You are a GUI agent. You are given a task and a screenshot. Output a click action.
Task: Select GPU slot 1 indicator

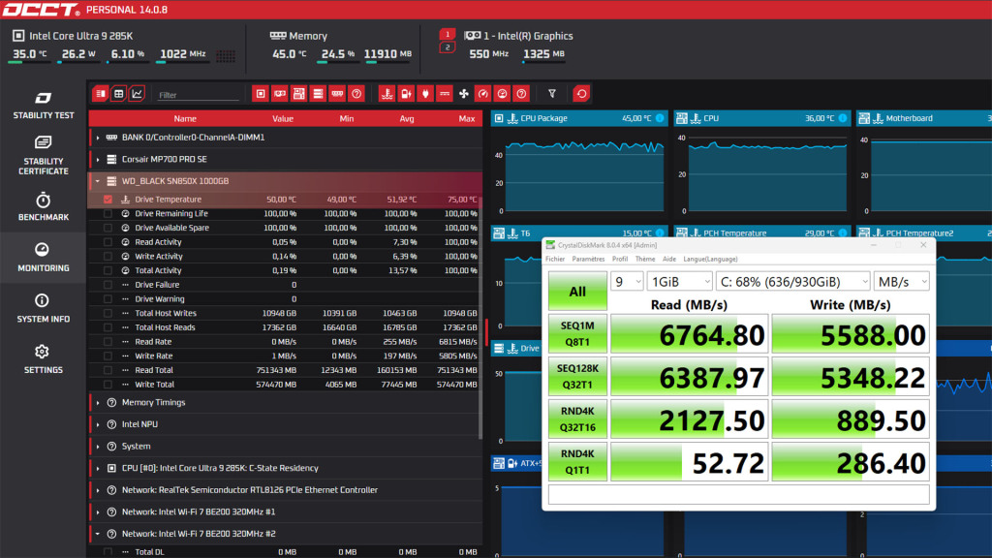coord(448,34)
